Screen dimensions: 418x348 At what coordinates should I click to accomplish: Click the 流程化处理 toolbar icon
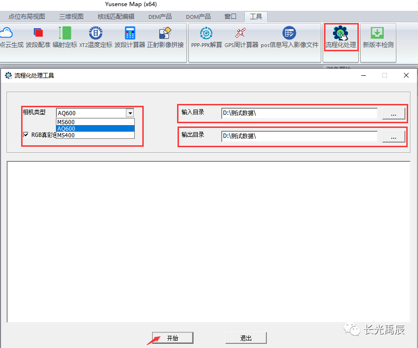(341, 34)
